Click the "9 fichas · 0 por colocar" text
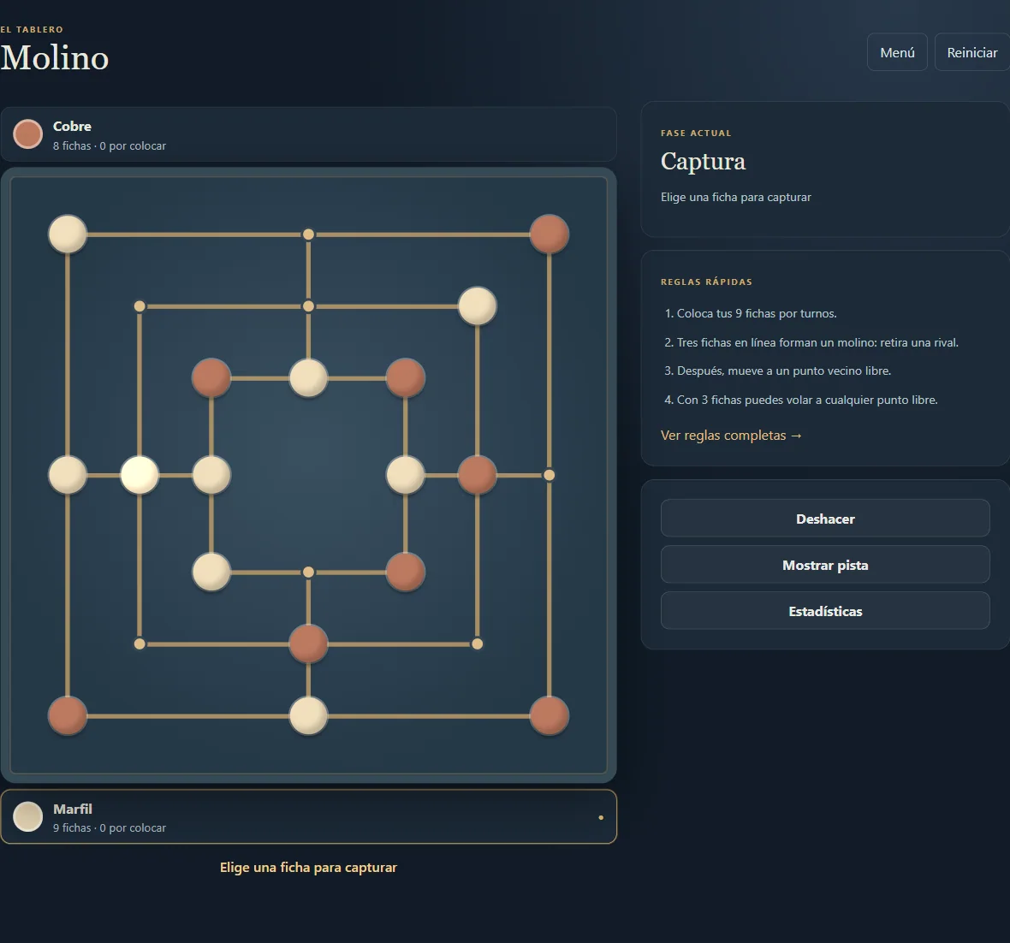Viewport: 1010px width, 943px height. pyautogui.click(x=110, y=828)
